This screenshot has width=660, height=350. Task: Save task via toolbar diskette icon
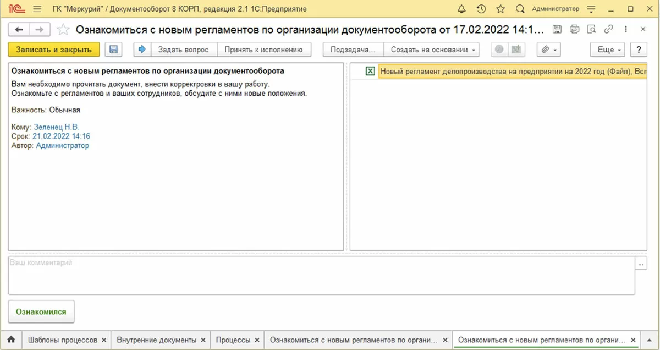pos(113,50)
